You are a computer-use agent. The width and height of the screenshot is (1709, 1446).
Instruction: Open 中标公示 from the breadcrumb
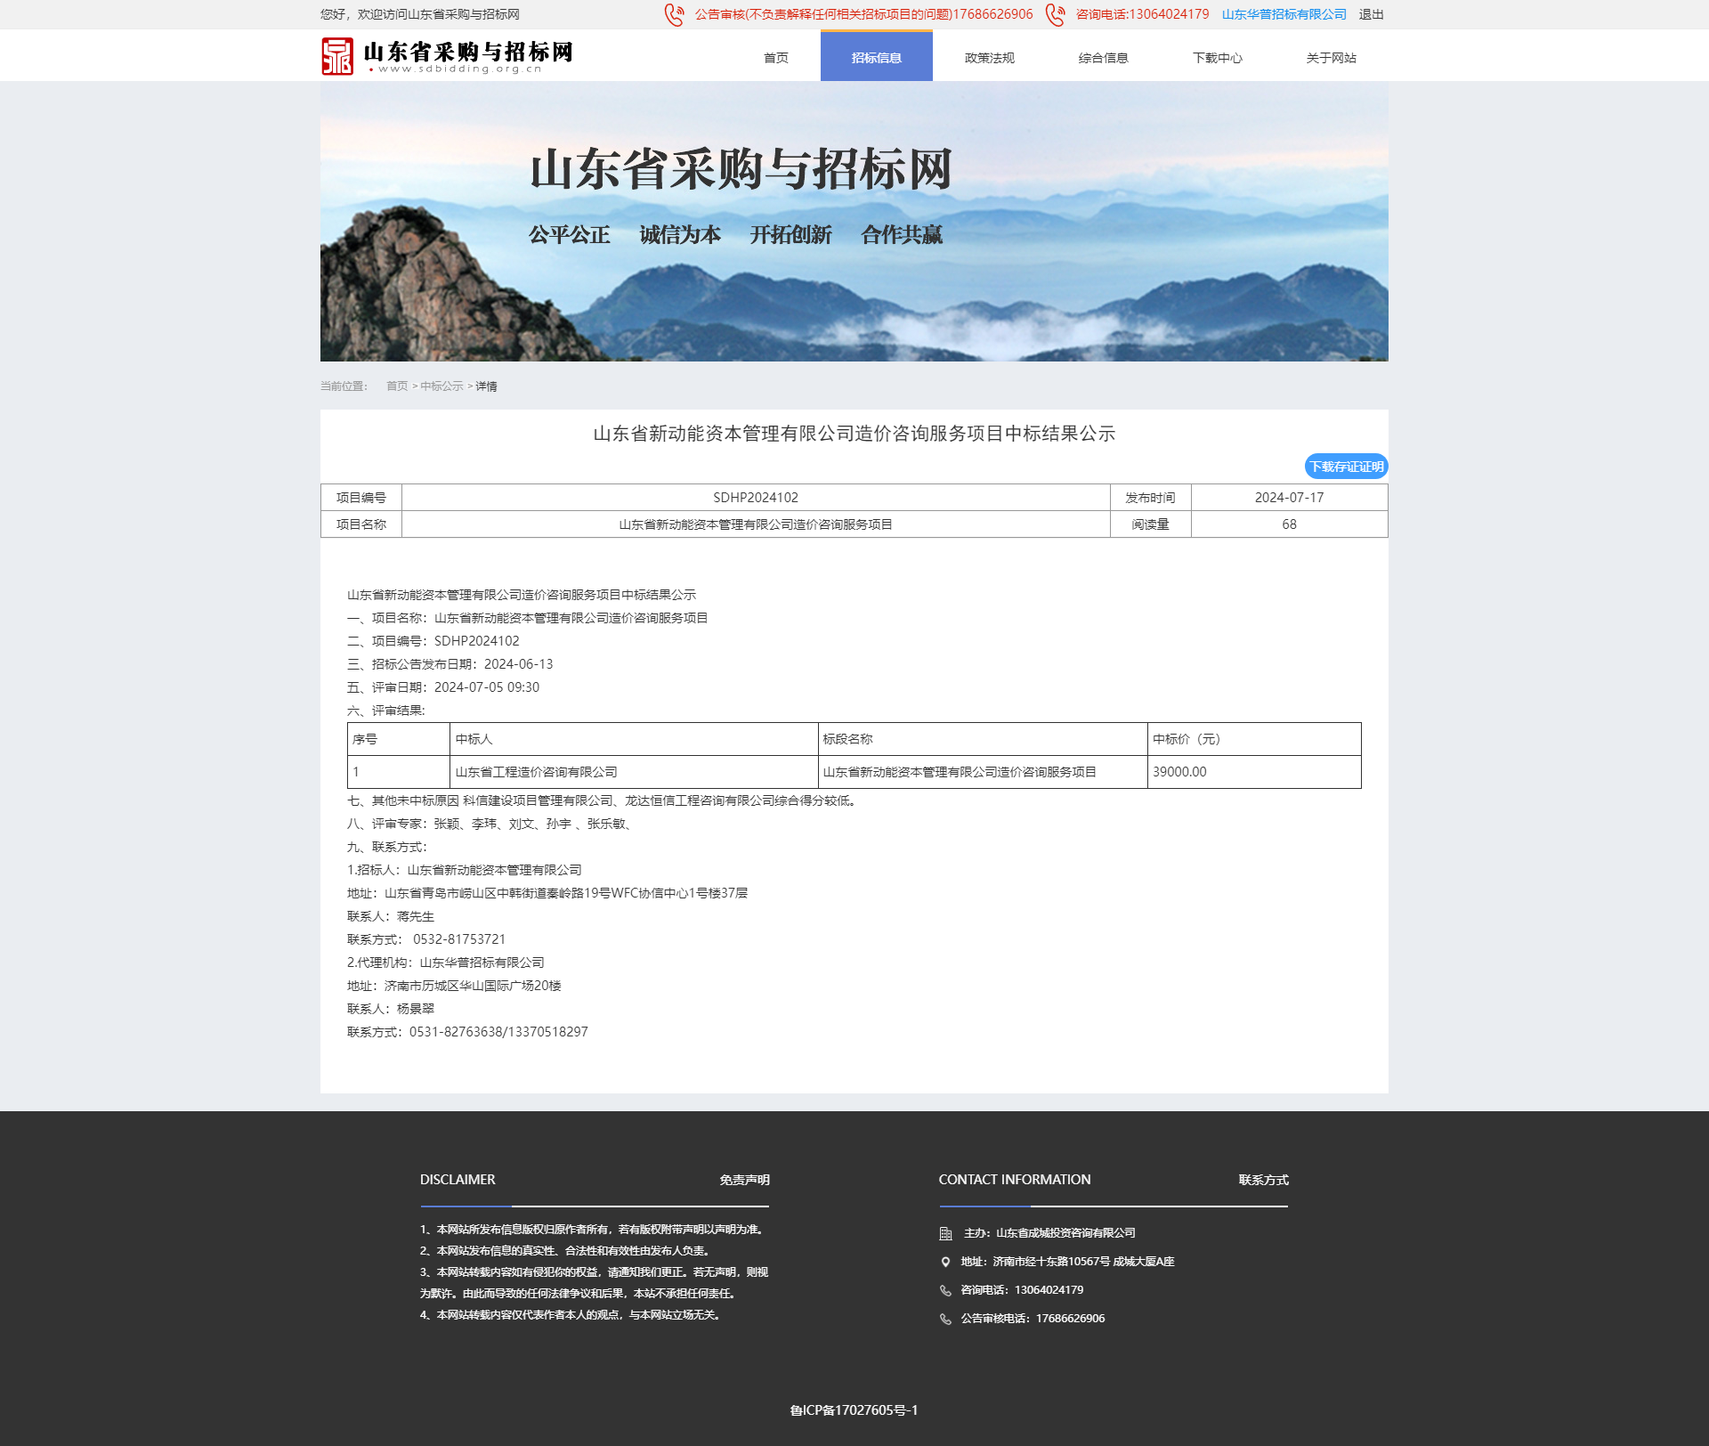(x=441, y=386)
